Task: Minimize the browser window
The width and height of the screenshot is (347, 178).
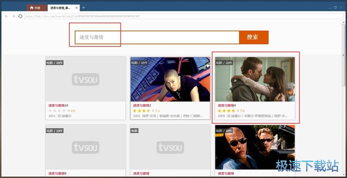Action: coord(329,8)
